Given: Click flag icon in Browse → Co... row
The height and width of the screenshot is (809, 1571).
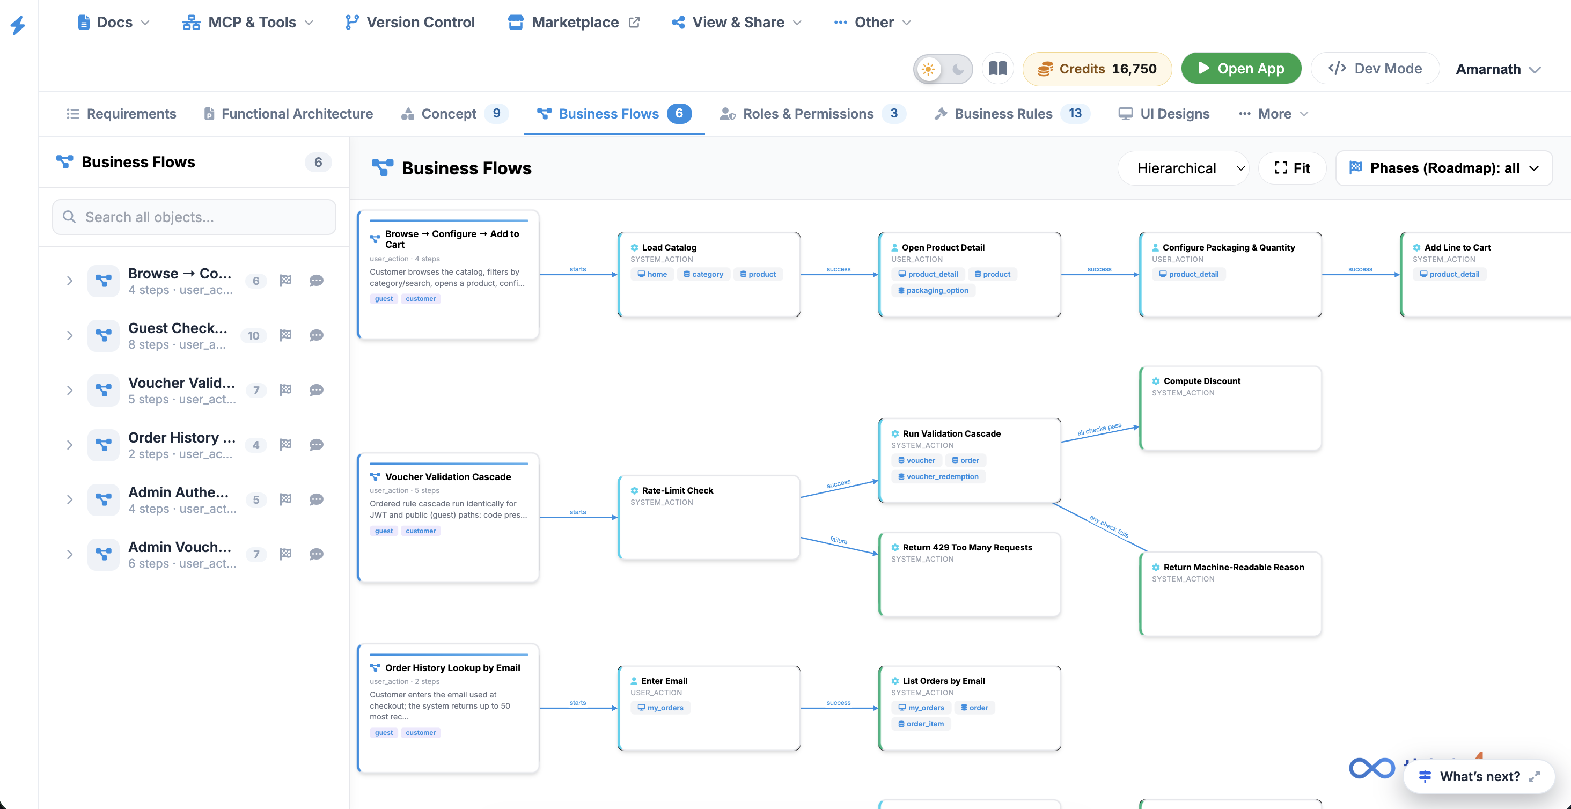Looking at the screenshot, I should pyautogui.click(x=285, y=281).
